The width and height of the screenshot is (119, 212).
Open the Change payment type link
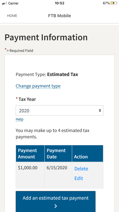38,86
